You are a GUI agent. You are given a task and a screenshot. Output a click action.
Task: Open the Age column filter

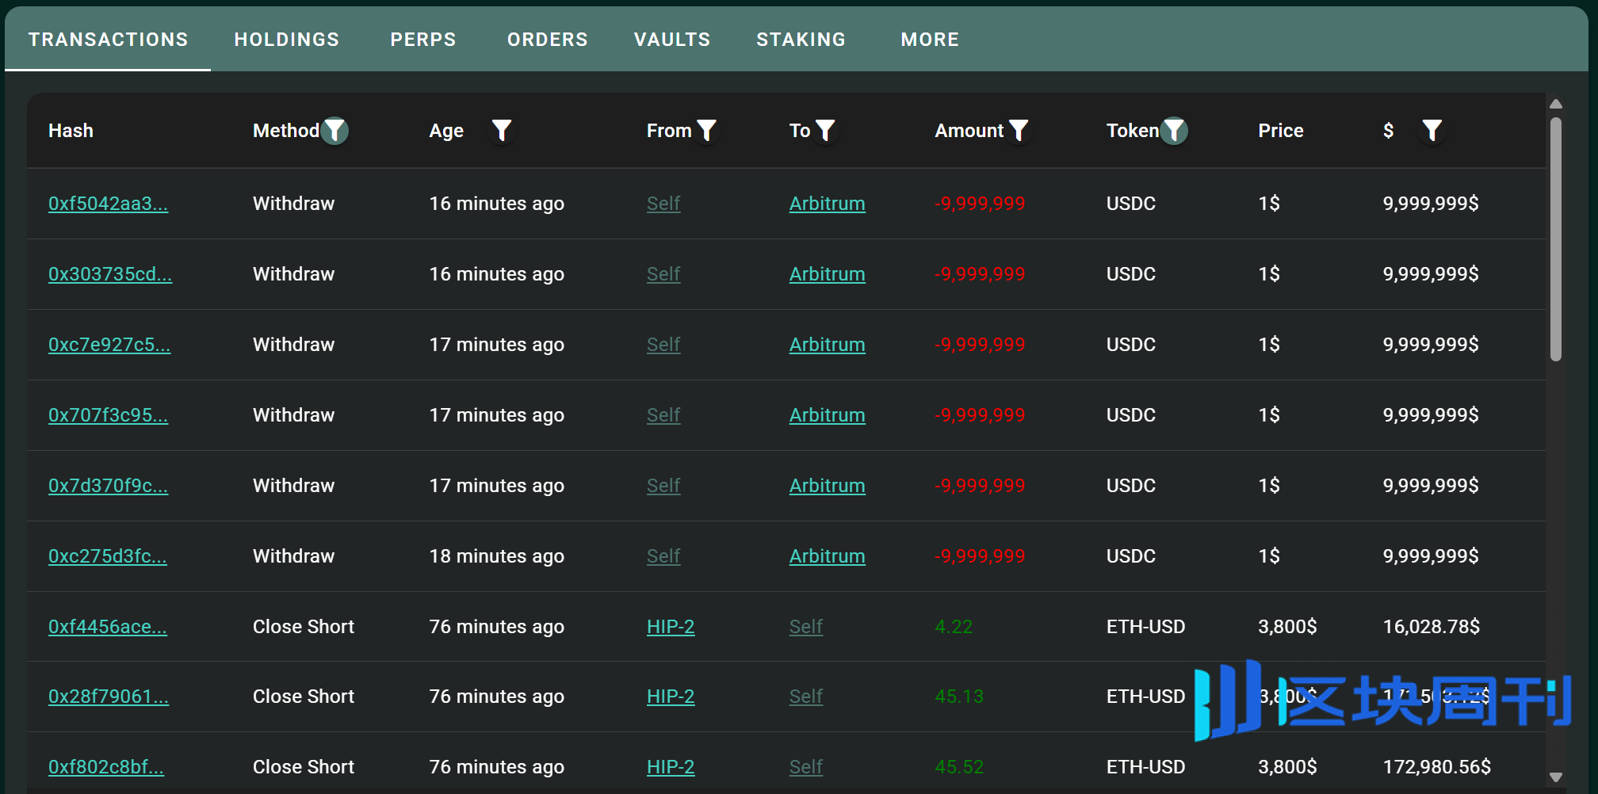pos(501,131)
